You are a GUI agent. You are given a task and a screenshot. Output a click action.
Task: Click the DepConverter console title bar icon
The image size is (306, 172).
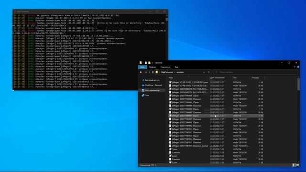pyautogui.click(x=15, y=11)
